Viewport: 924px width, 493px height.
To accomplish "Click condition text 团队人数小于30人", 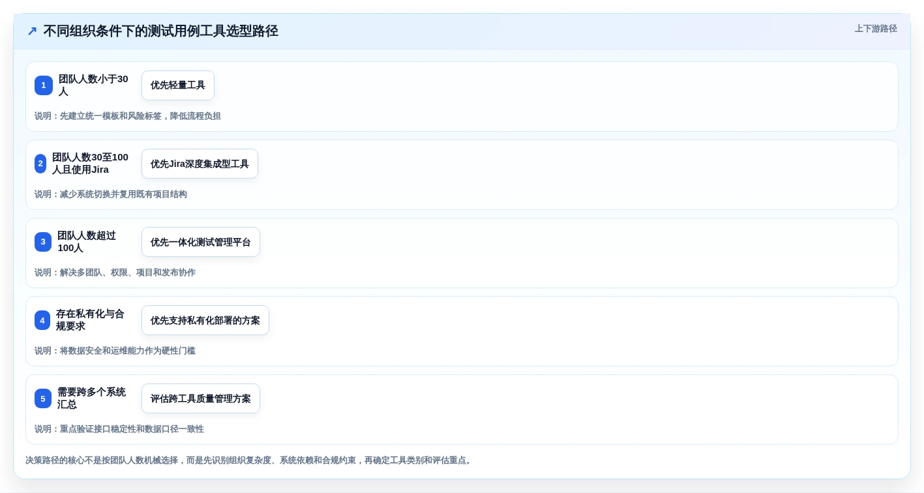I will click(94, 85).
